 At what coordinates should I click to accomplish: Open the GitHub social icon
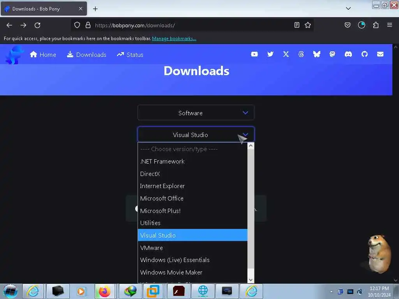[x=364, y=54]
